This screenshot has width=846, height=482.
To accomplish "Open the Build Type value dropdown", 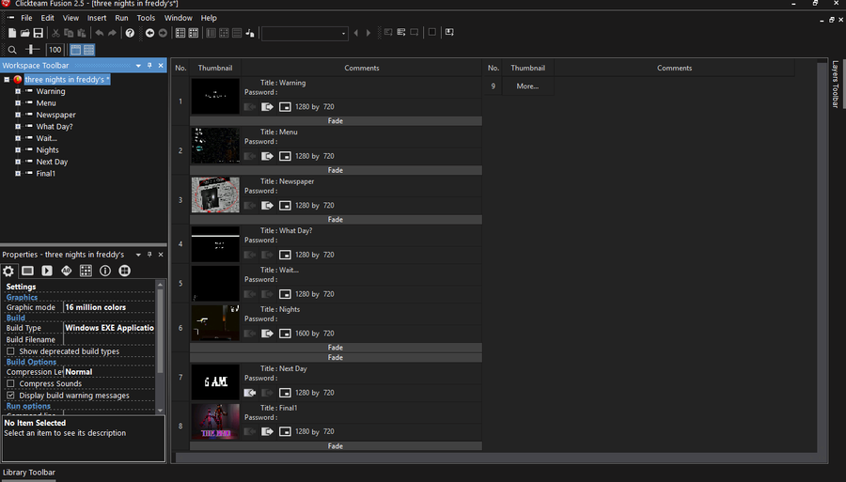I will coord(109,328).
